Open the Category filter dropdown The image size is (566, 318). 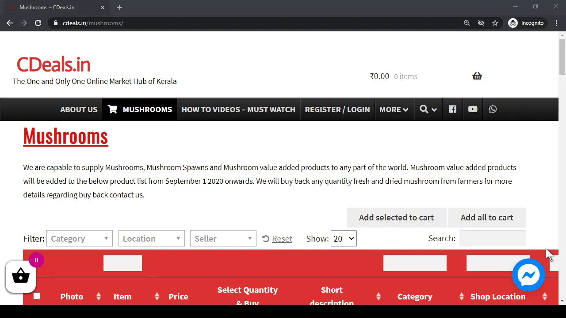point(80,238)
